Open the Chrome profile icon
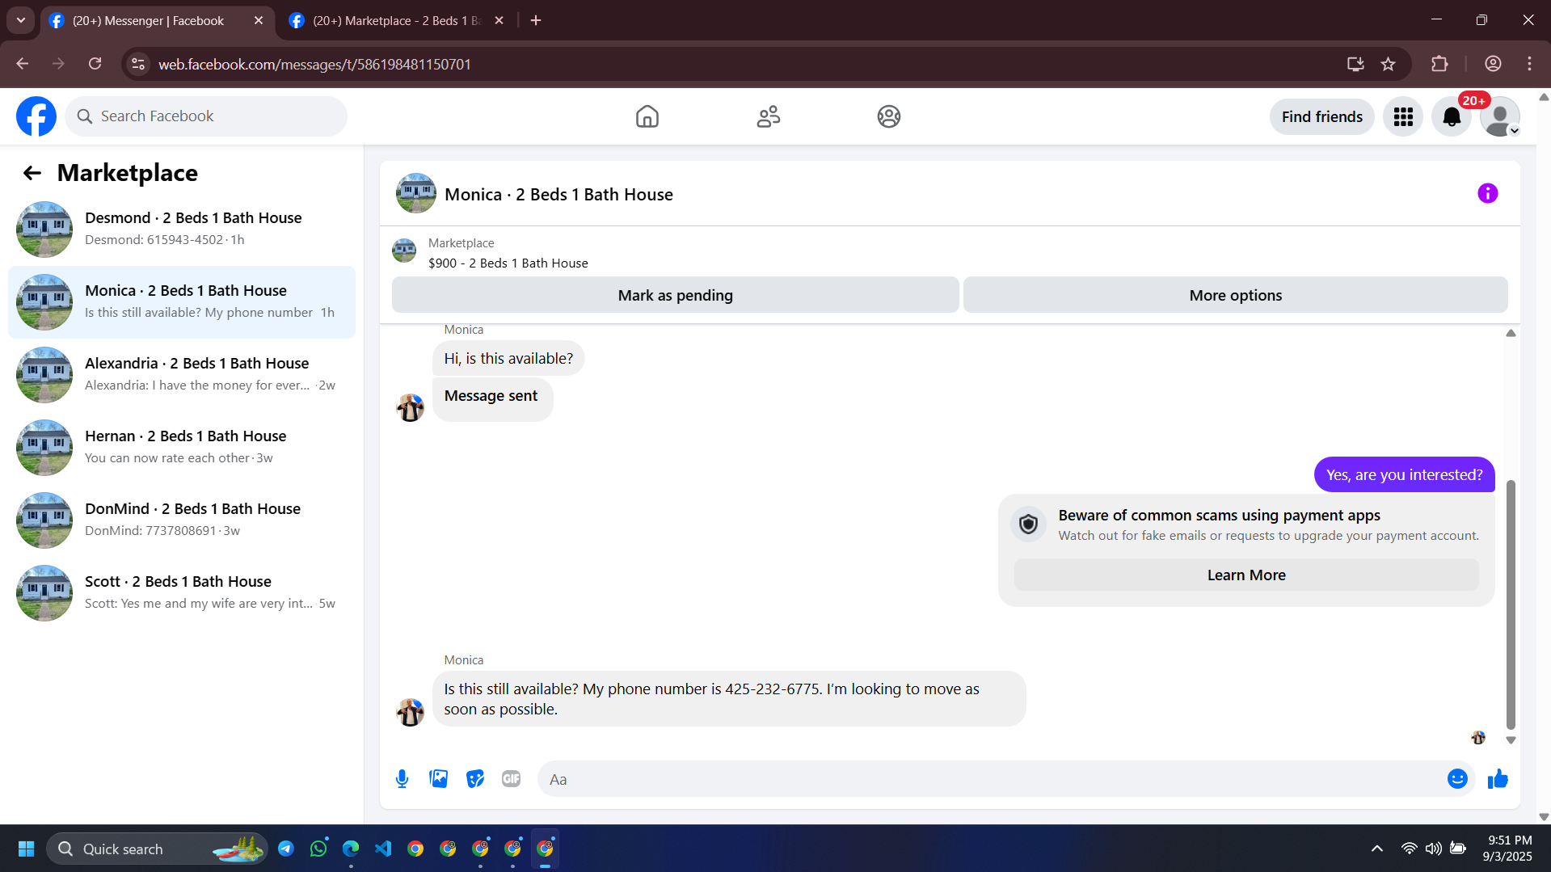The image size is (1551, 872). 1493,64
